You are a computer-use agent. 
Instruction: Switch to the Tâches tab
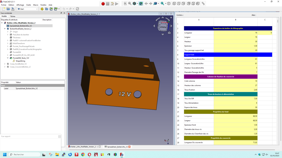point(13,16)
